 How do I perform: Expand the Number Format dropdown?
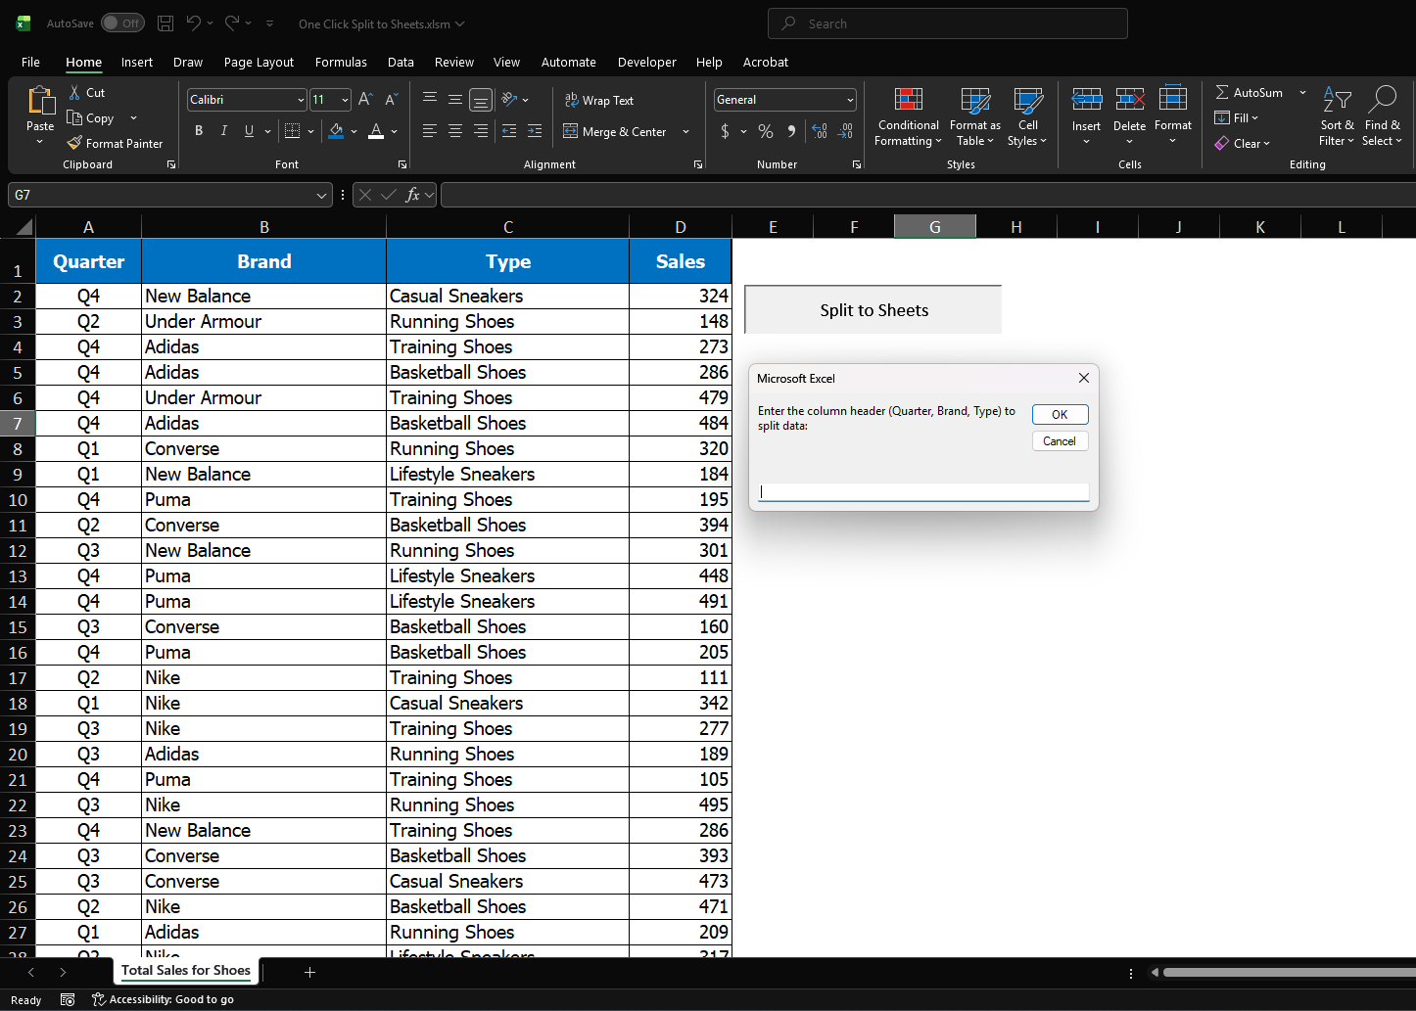(x=850, y=99)
